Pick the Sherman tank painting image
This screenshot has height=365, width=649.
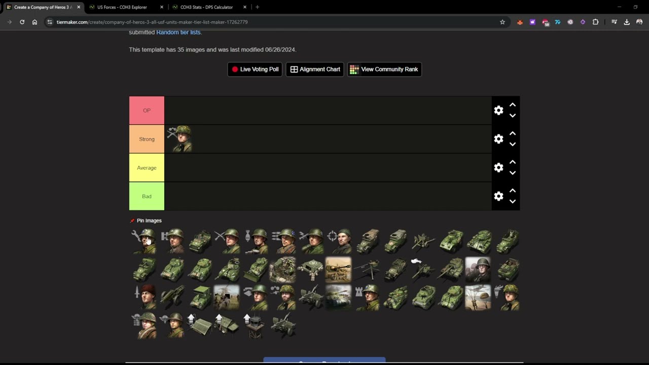click(338, 297)
